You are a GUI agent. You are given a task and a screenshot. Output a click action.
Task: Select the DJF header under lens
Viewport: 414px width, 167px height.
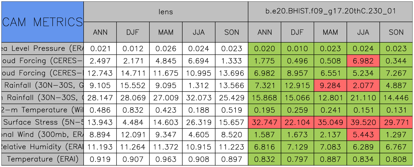tap(133, 32)
